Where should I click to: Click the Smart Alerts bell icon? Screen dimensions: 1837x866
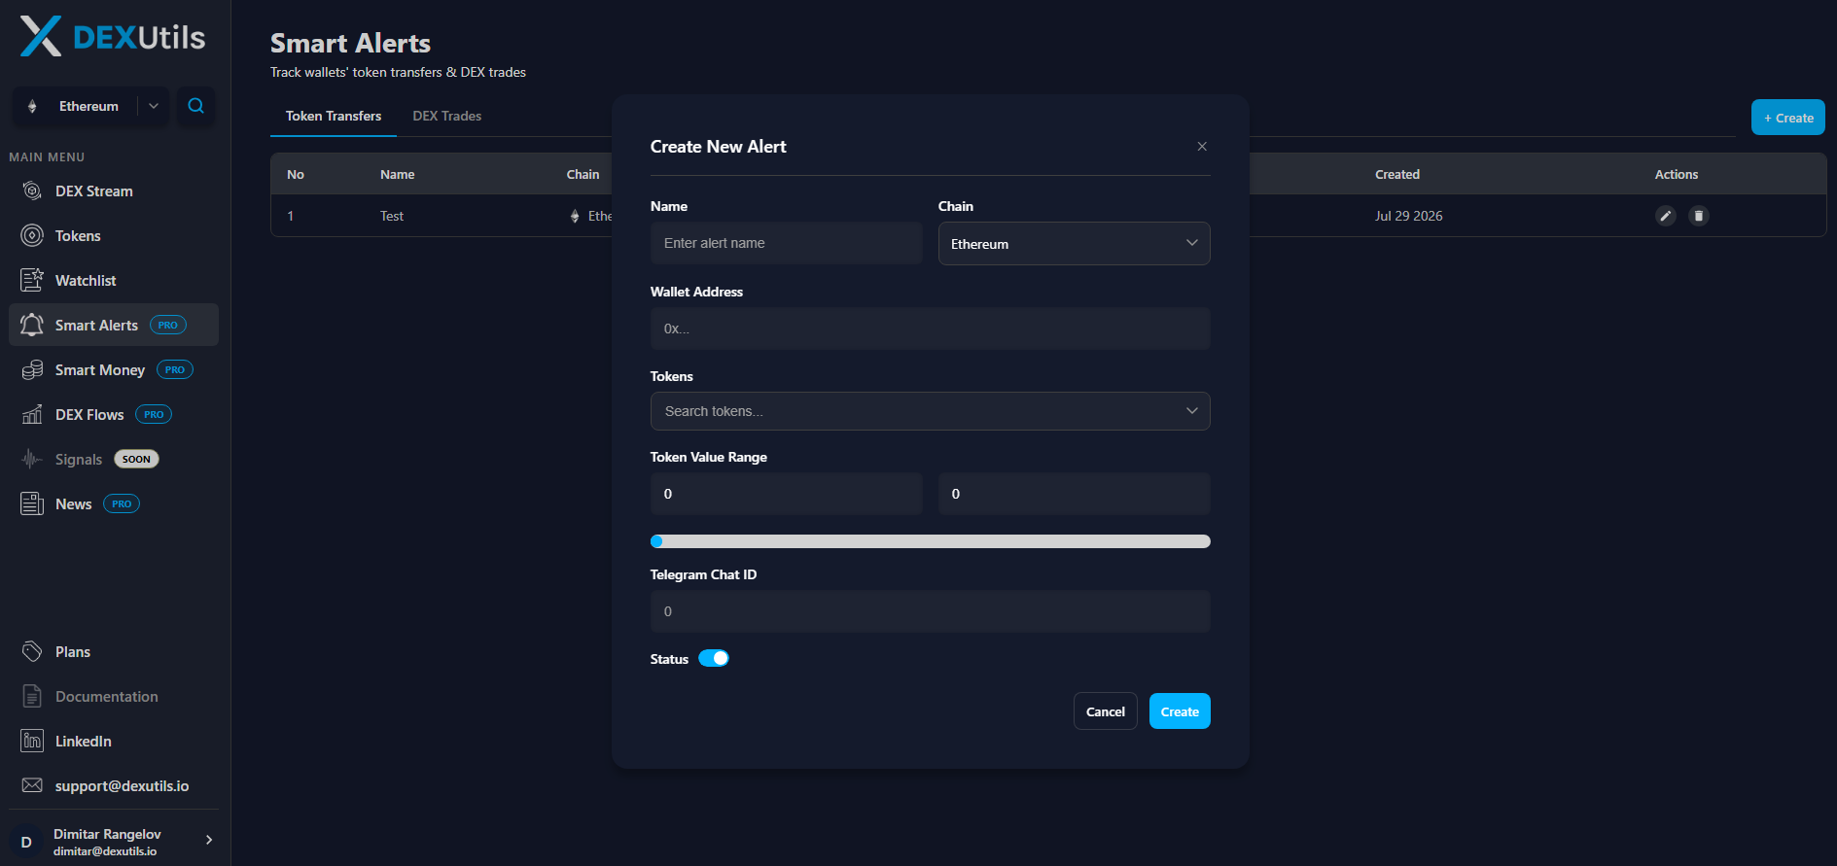(x=32, y=325)
